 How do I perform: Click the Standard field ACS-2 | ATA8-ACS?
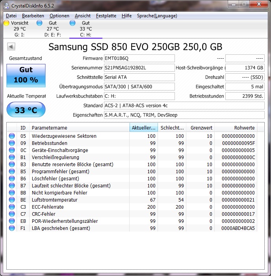click(184, 106)
